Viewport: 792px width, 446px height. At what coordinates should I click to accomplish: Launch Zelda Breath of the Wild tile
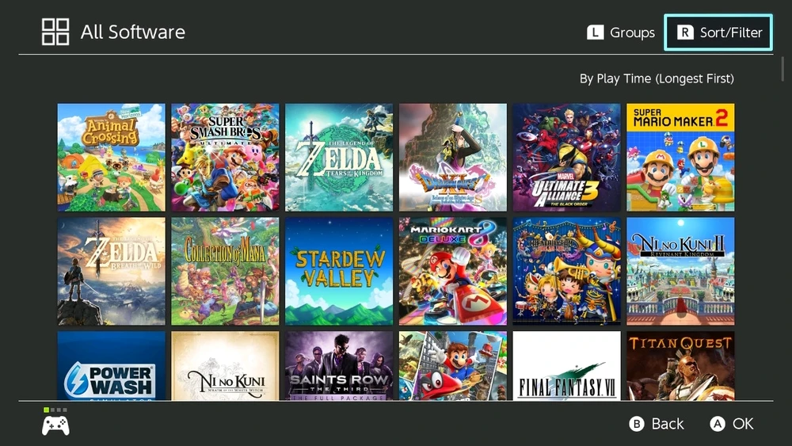click(111, 271)
